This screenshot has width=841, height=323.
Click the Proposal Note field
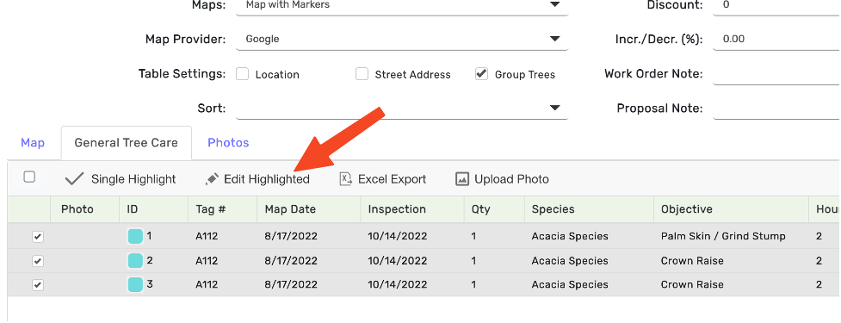tap(776, 108)
